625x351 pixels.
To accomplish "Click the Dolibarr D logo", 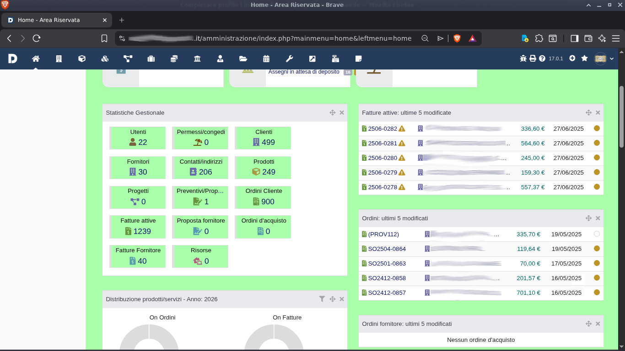I will 13,58.
